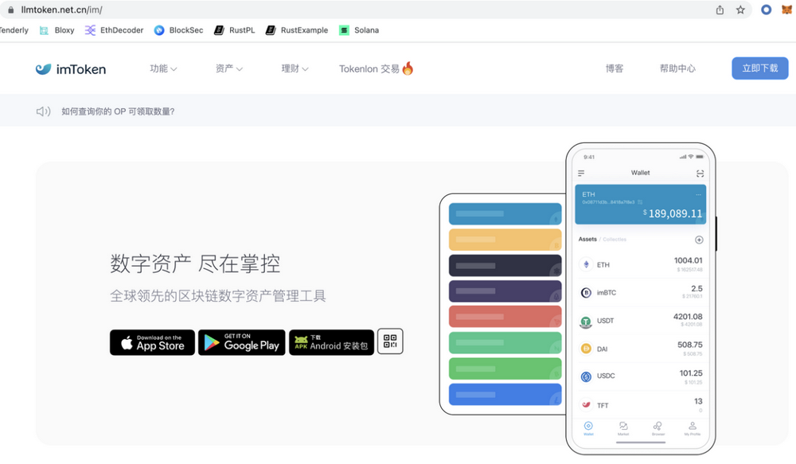This screenshot has height=464, width=796.
Task: Open My Profile icon in bottom navigation
Action: click(693, 425)
